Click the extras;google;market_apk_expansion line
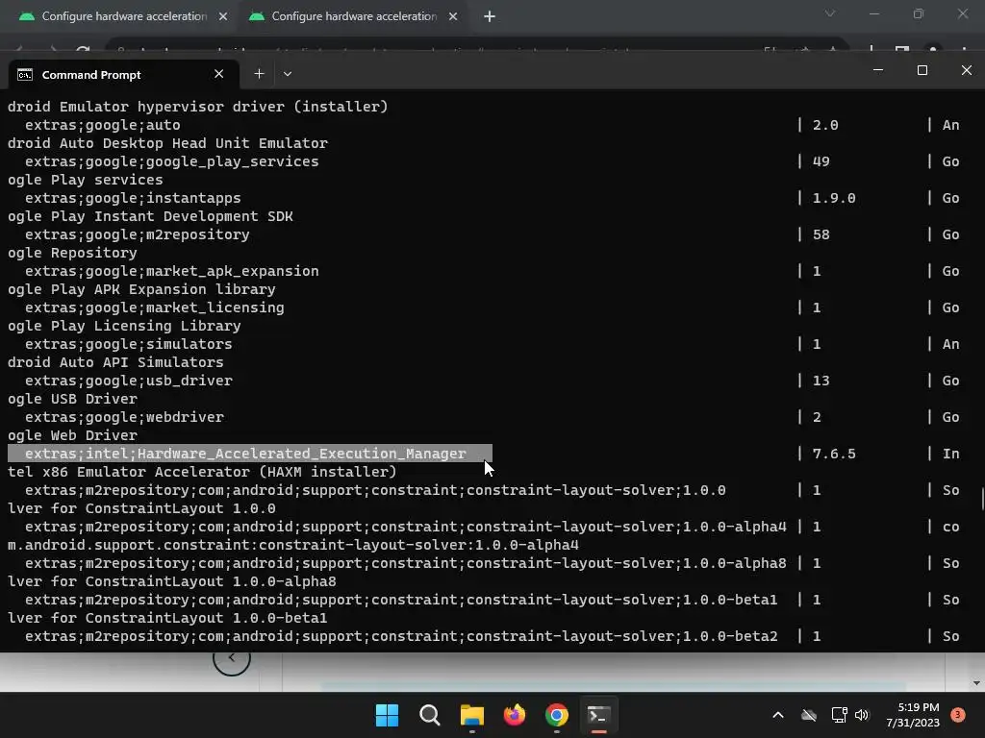 (171, 270)
